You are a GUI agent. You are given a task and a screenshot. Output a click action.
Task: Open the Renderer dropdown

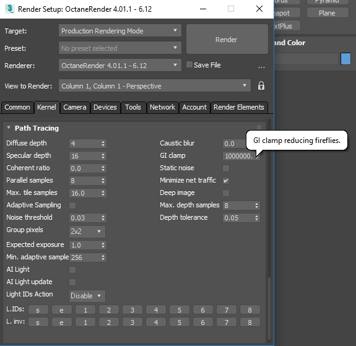point(120,66)
